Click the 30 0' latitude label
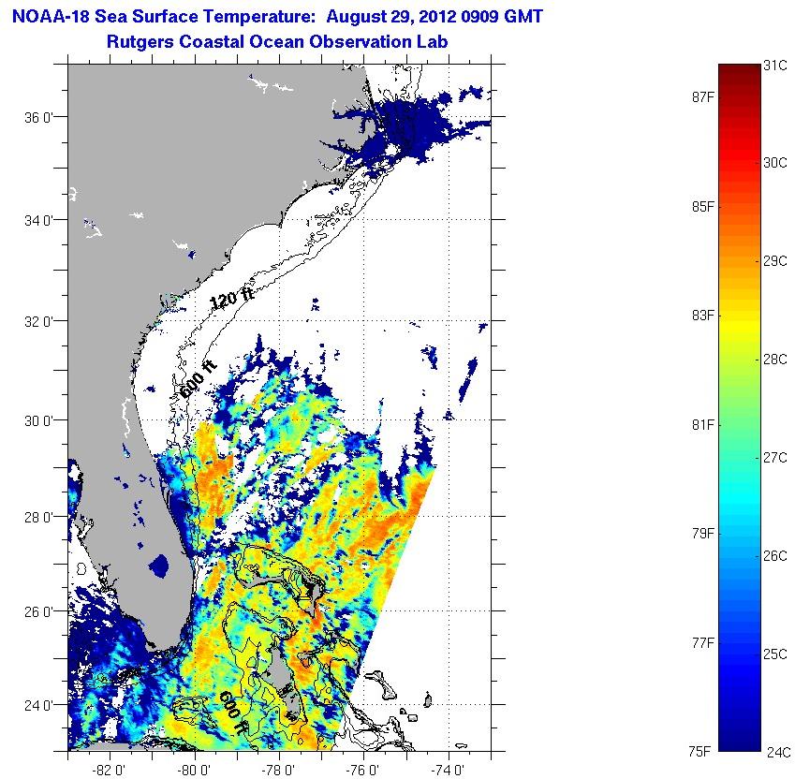Screen dimensions: 795x779 (38, 421)
